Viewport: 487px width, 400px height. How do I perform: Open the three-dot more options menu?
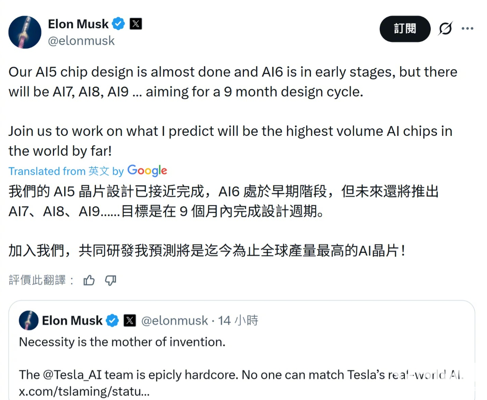467,29
